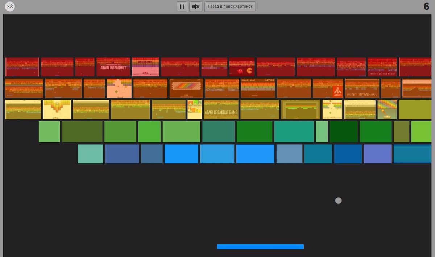Click Назад в поиск картинок button
Screen dimensions: 435x257
click(230, 7)
